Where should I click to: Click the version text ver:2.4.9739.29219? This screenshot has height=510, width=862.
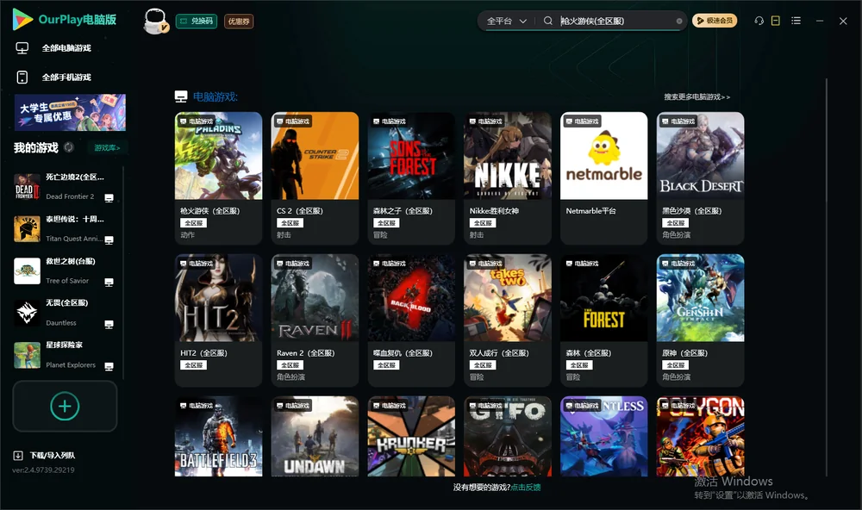[43, 470]
